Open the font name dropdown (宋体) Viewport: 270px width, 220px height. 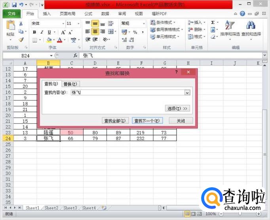pyautogui.click(x=63, y=24)
